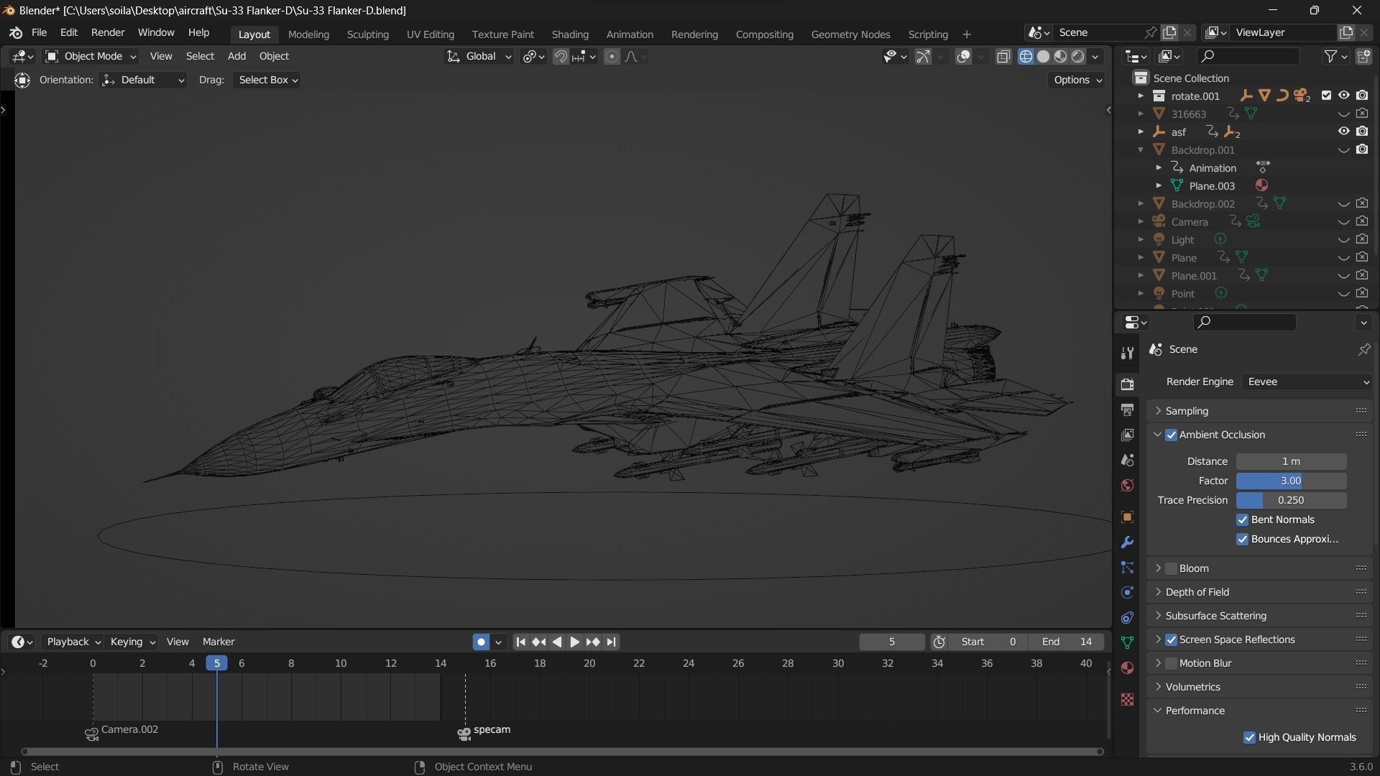This screenshot has height=776, width=1380.
Task: Jump to timeline start frame
Action: (x=521, y=642)
